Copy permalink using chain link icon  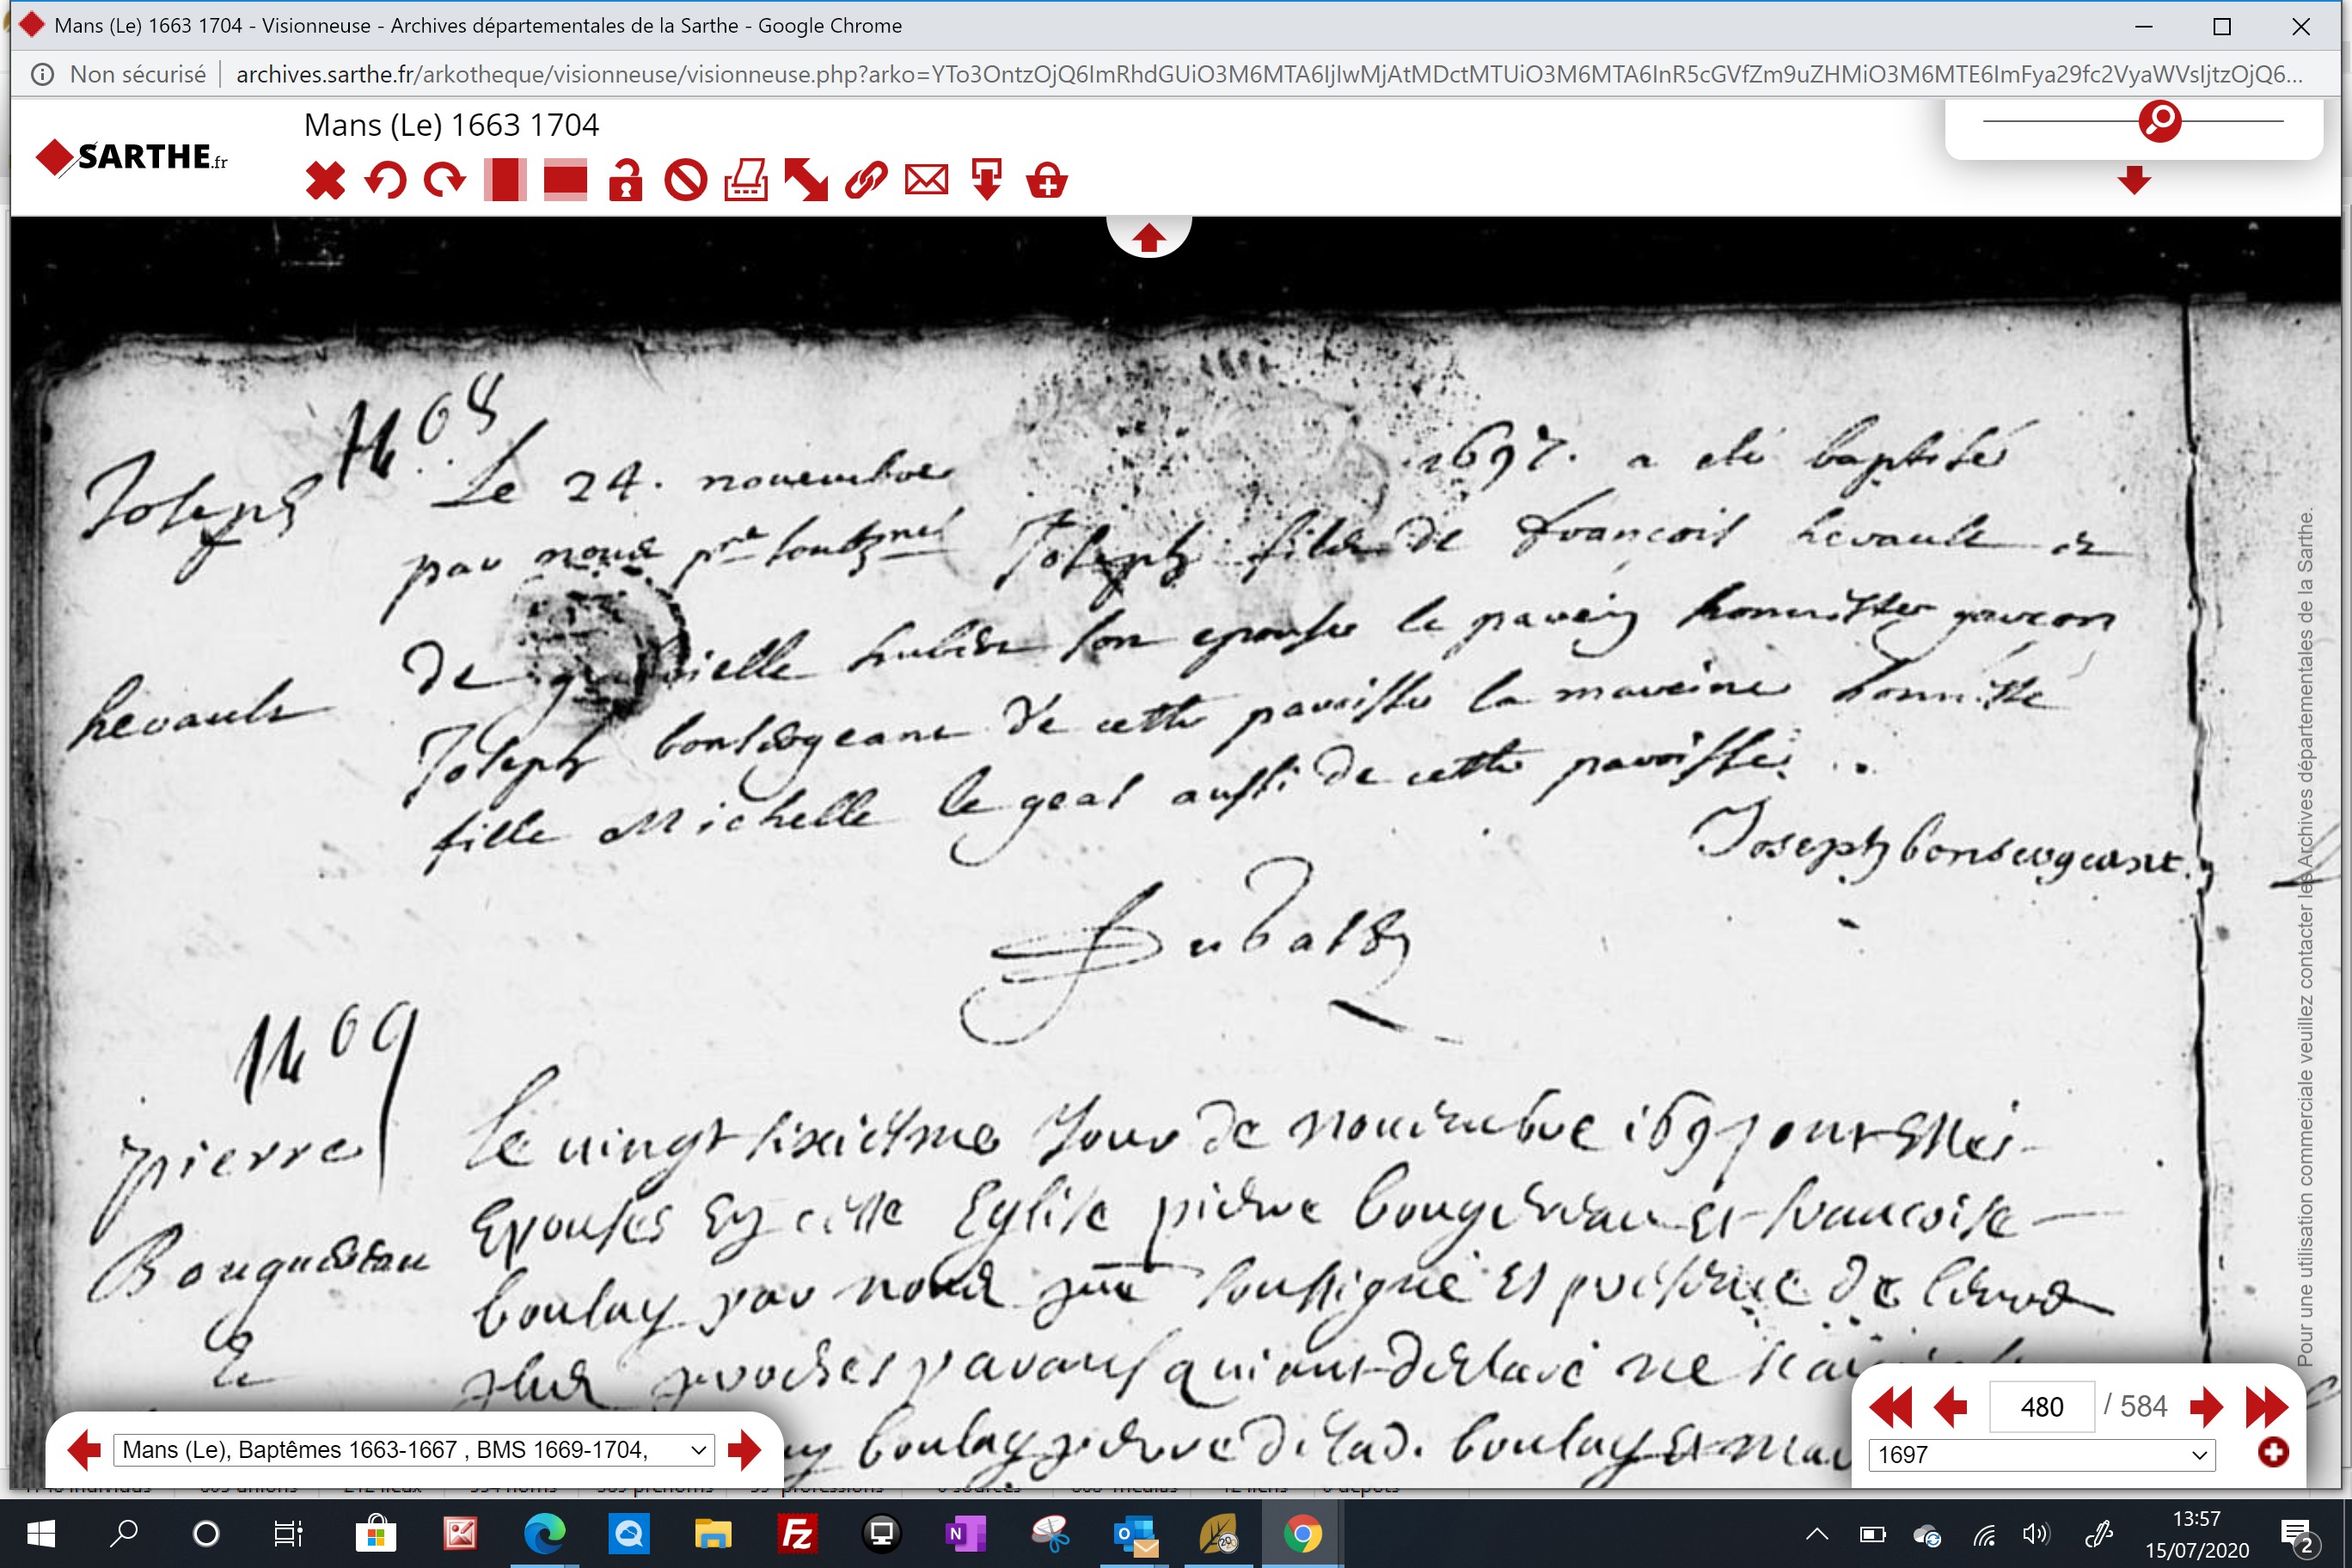click(866, 181)
